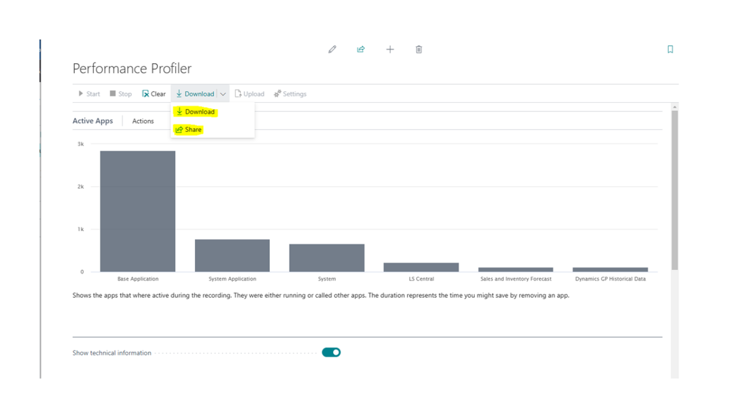The image size is (743, 418).
Task: Click the Delete trash icon at the top
Action: click(x=419, y=49)
